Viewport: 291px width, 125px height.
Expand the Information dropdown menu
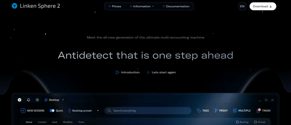click(142, 6)
